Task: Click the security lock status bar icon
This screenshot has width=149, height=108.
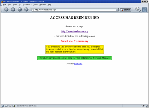Action: tap(147, 106)
